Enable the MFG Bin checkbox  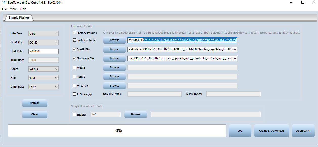(x=74, y=86)
